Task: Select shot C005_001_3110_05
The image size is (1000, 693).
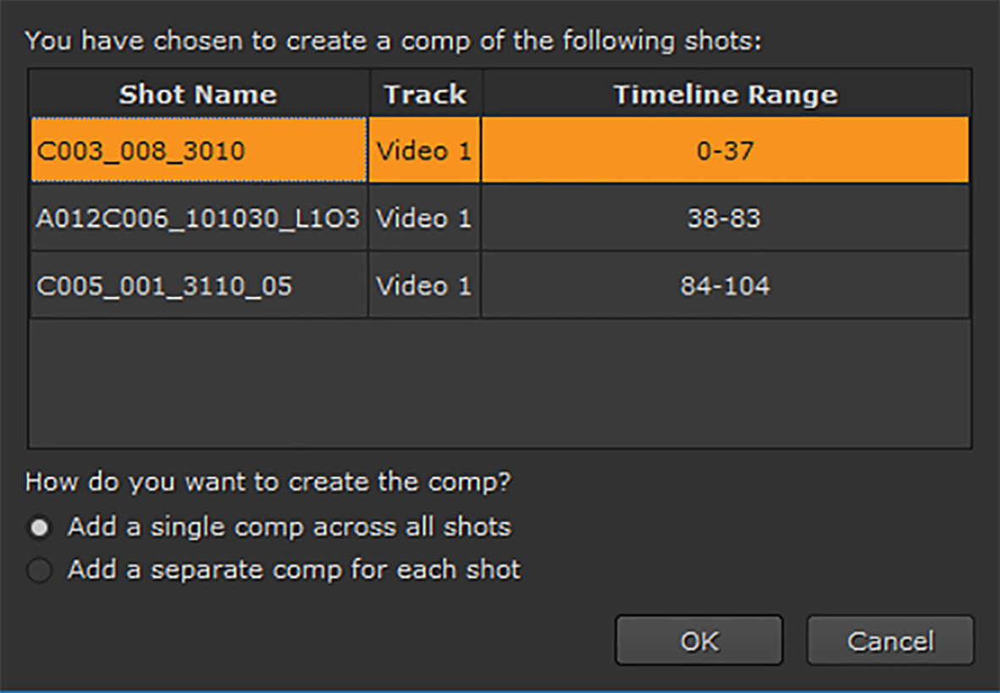Action: point(164,286)
